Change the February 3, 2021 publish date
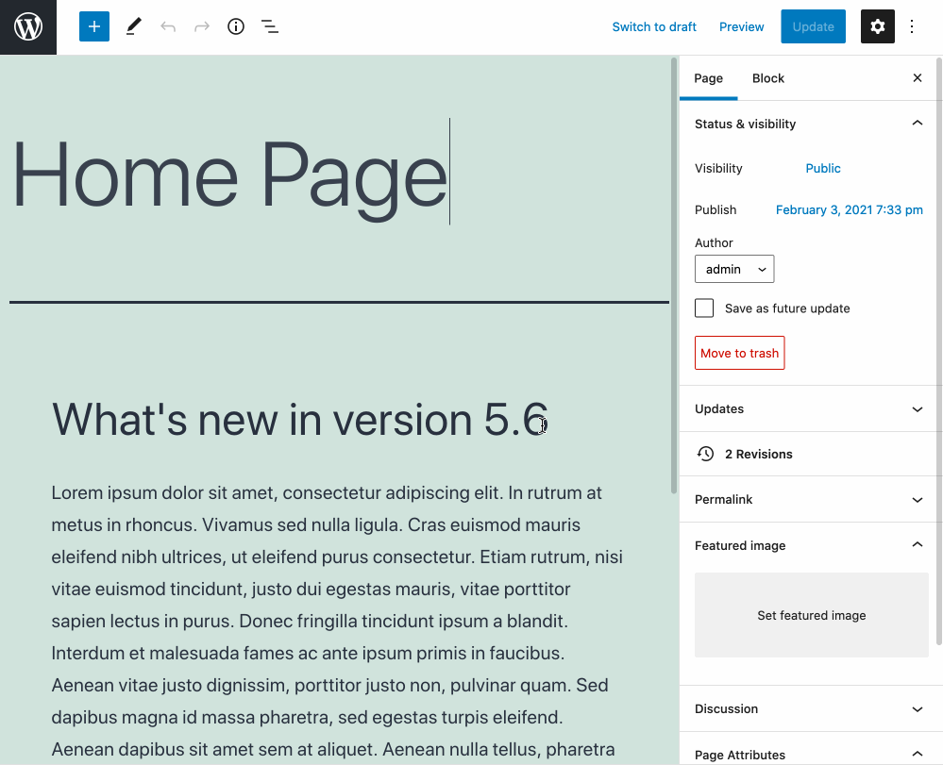Image resolution: width=943 pixels, height=765 pixels. click(x=850, y=209)
